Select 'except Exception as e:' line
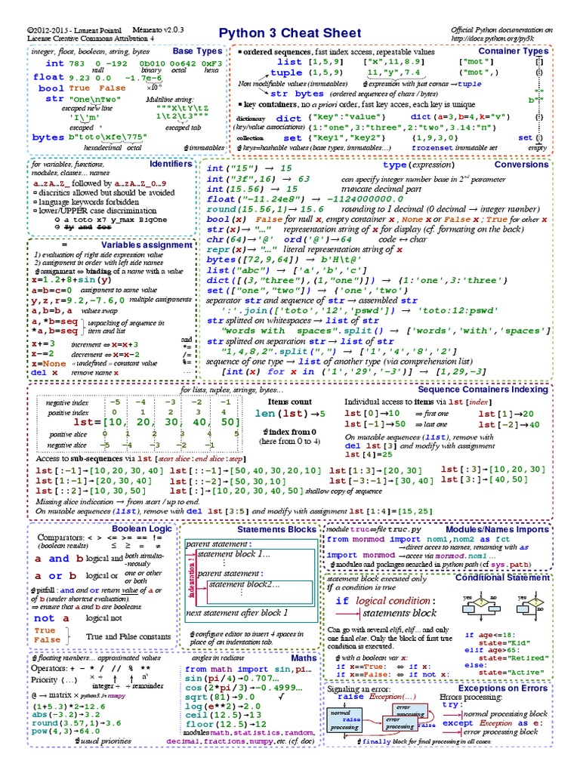The image size is (580, 773). (x=492, y=723)
